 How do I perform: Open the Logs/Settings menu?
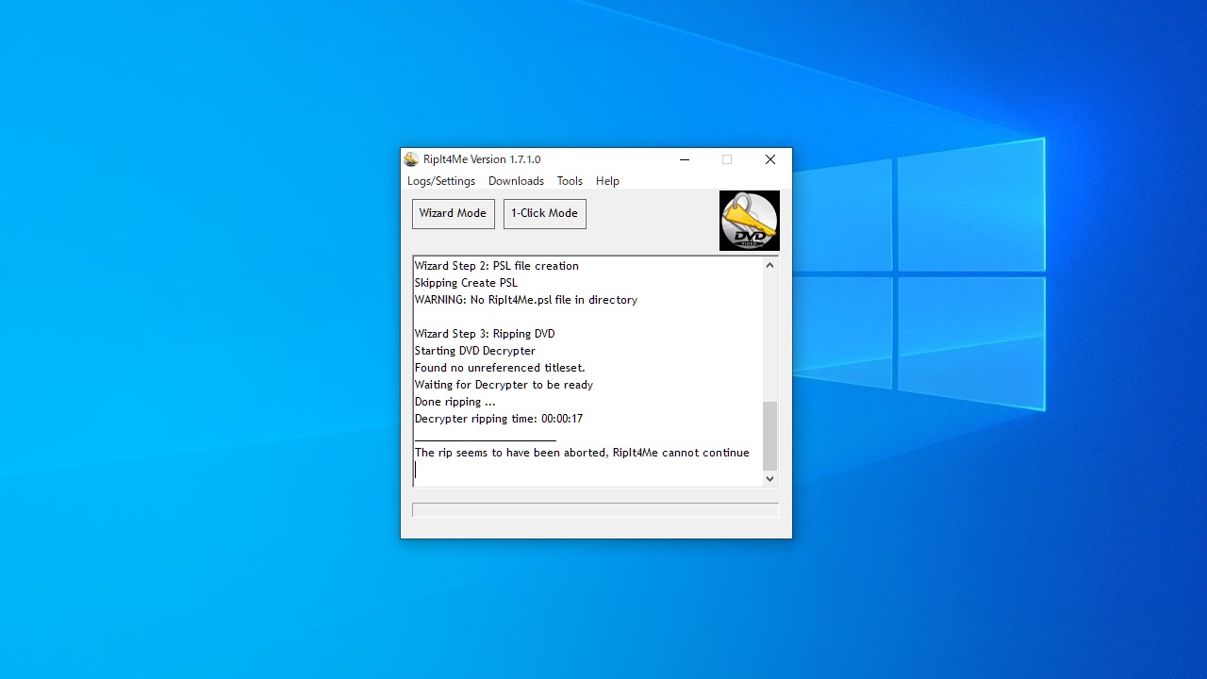[441, 181]
